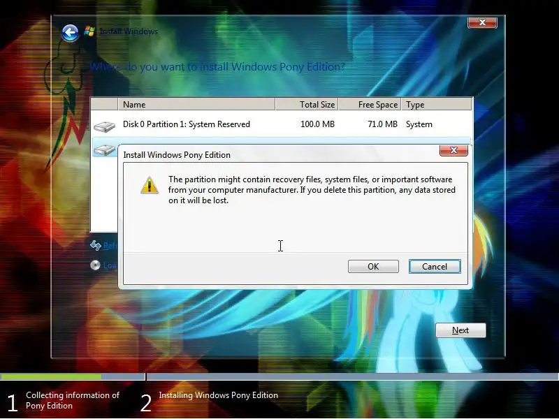Click Cancel in the warning dialog

click(435, 267)
